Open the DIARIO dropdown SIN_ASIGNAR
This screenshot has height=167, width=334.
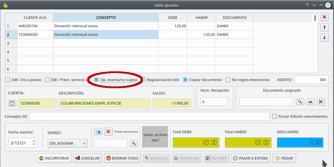click(68, 143)
